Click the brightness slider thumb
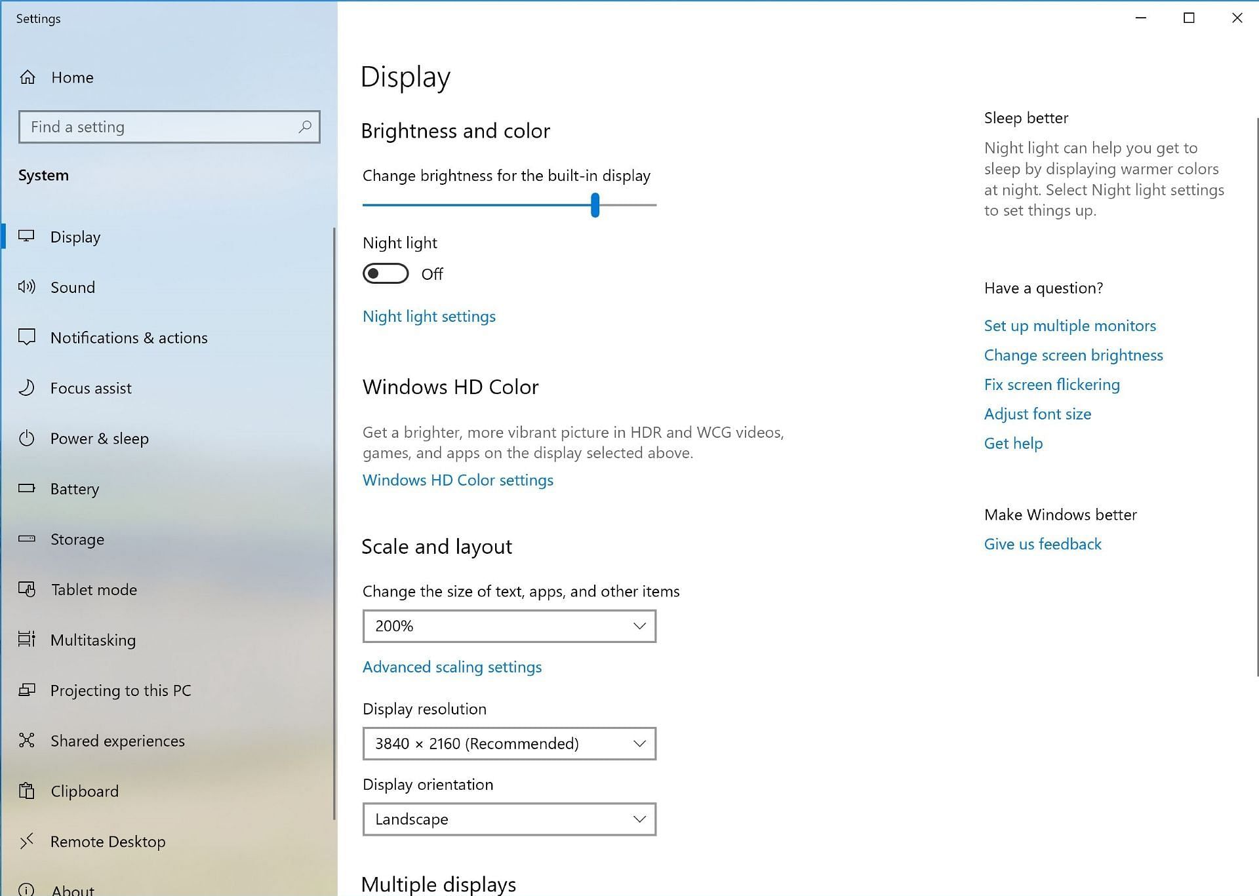Screen dimensions: 1259x896 (x=595, y=205)
